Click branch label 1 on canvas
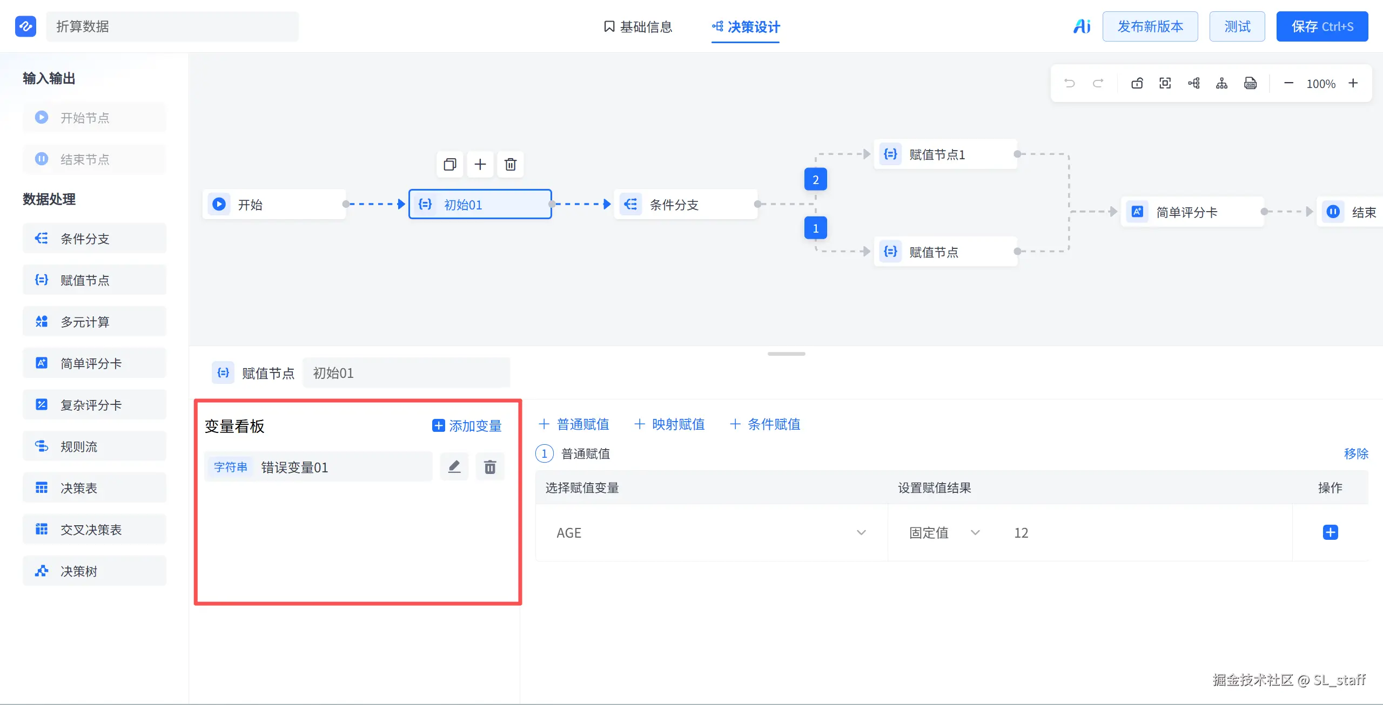Screen dimensions: 1383x705 point(816,228)
